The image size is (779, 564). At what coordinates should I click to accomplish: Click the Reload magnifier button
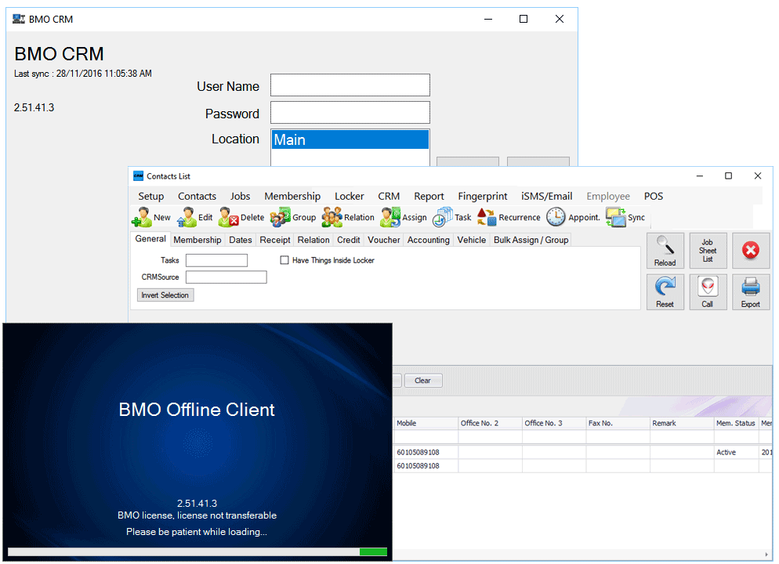click(x=665, y=251)
